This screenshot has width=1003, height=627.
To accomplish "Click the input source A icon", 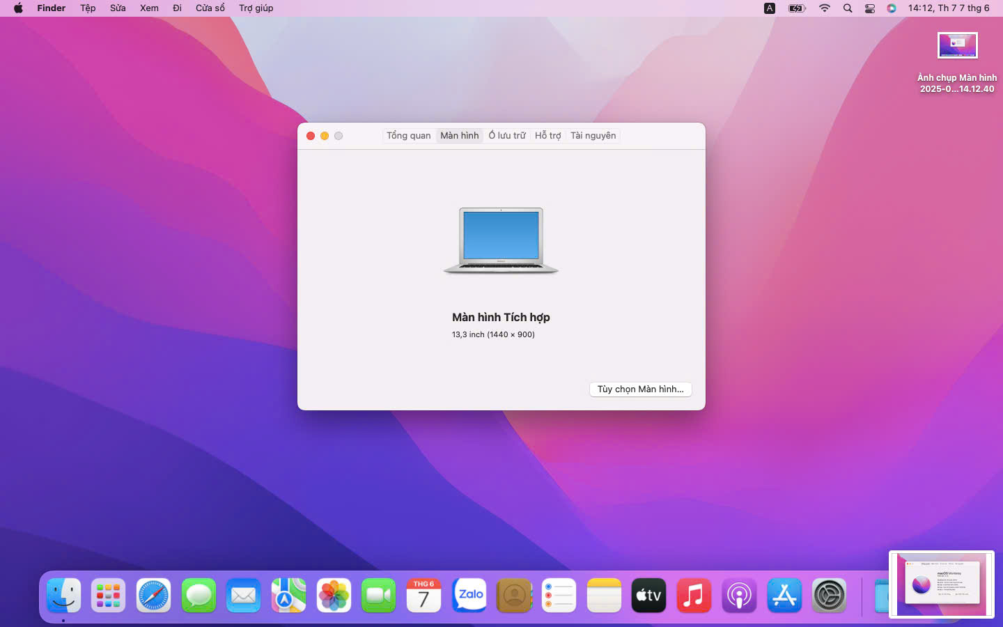I will point(770,8).
